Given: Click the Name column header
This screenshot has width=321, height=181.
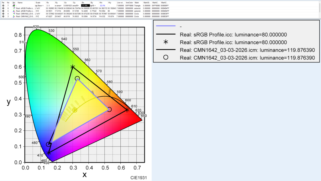Looking at the screenshot, I should click(x=20, y=3).
